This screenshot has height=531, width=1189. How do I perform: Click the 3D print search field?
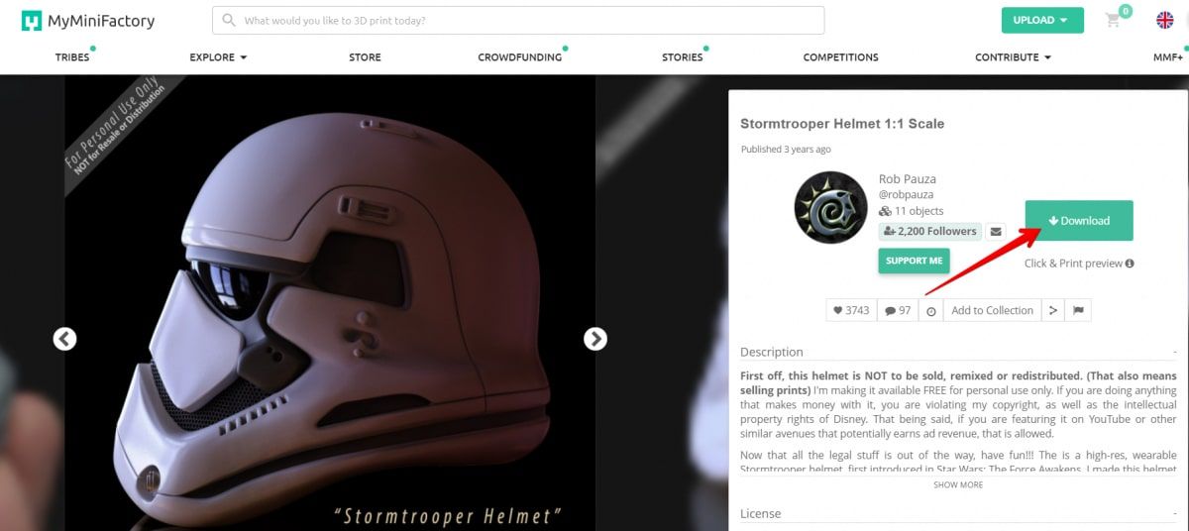pos(518,20)
